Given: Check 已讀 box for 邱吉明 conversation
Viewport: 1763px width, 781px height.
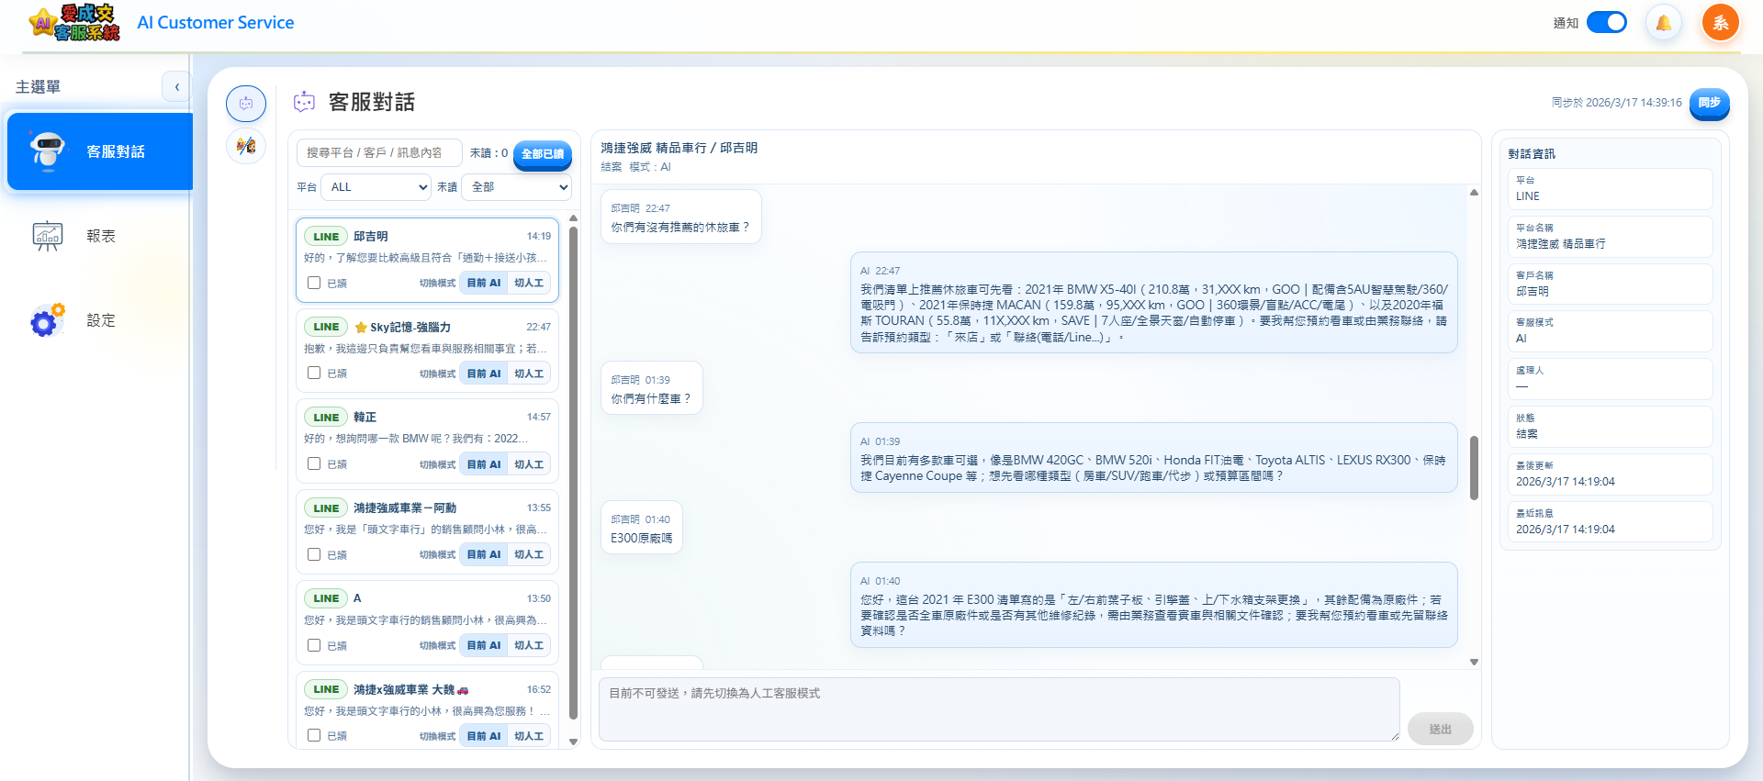Looking at the screenshot, I should (x=314, y=283).
